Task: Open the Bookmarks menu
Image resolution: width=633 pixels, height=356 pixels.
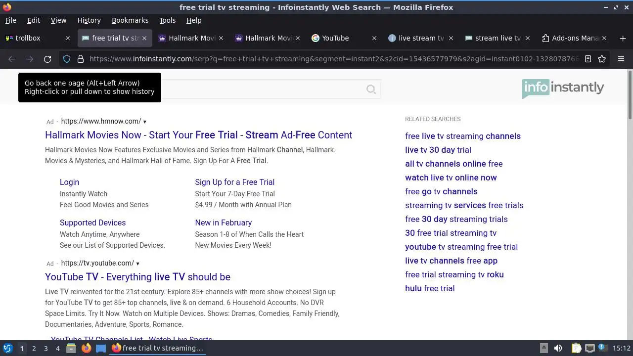Action: click(130, 20)
